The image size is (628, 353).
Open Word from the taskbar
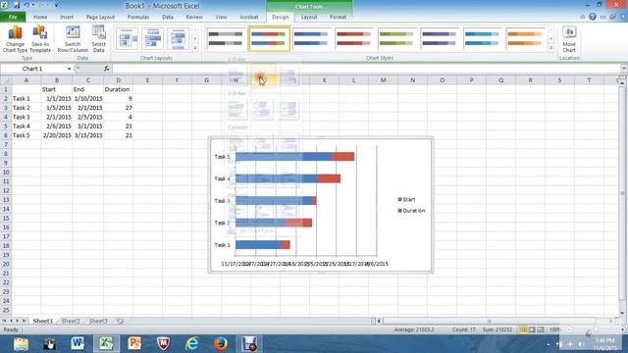[78, 344]
